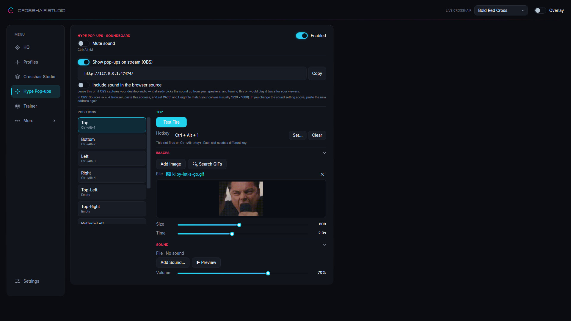Turn on the Mute sound toggle

tap(83, 43)
